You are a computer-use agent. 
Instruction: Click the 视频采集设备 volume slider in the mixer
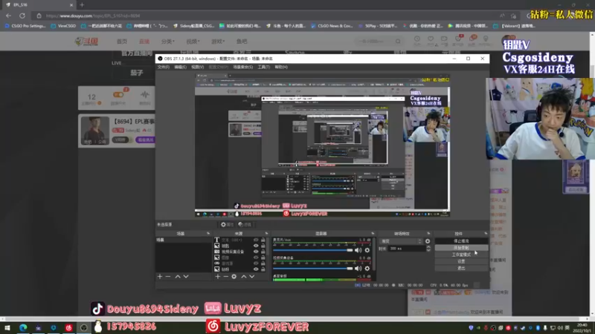[312, 269]
